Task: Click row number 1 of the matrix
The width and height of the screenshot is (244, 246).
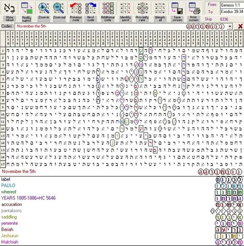Action: [3, 50]
